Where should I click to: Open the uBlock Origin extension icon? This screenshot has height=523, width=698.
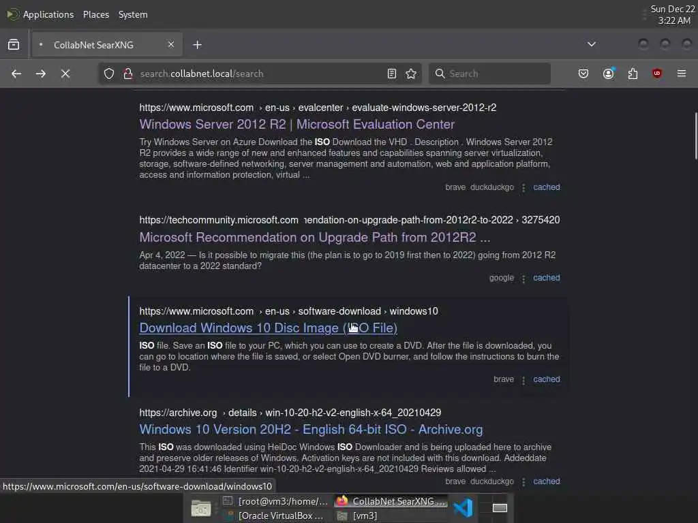click(657, 74)
